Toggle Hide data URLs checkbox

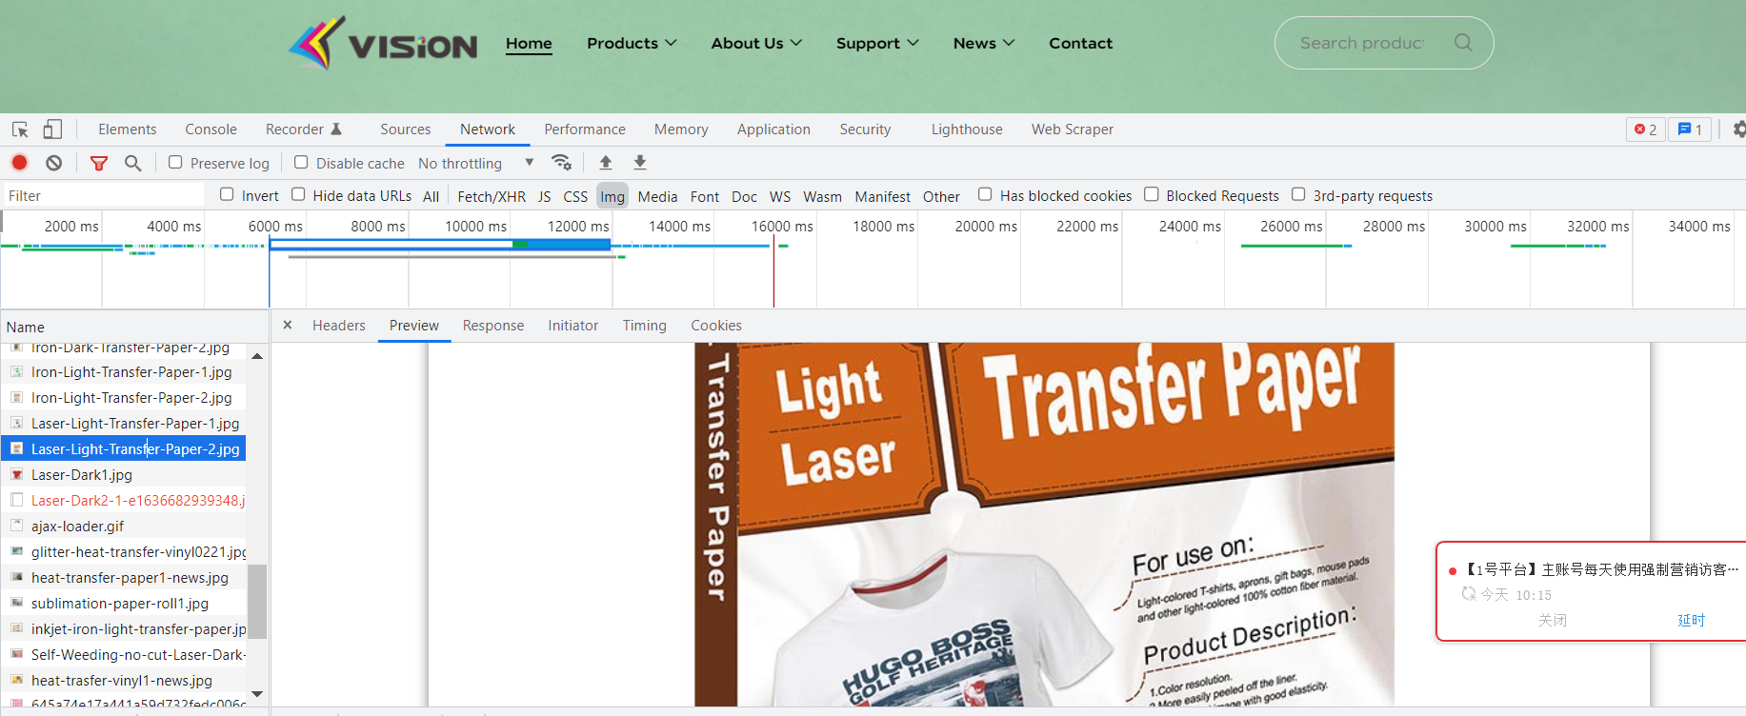[x=298, y=194]
